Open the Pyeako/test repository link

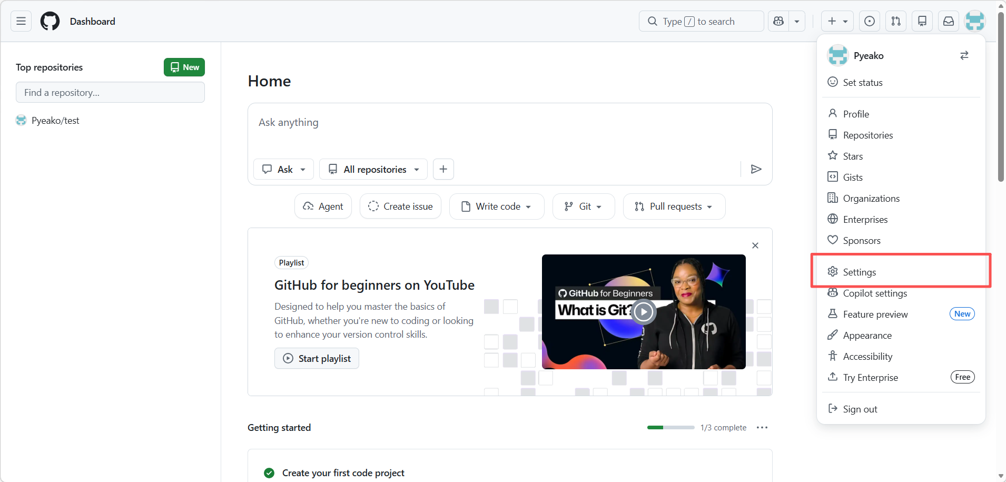pos(55,121)
